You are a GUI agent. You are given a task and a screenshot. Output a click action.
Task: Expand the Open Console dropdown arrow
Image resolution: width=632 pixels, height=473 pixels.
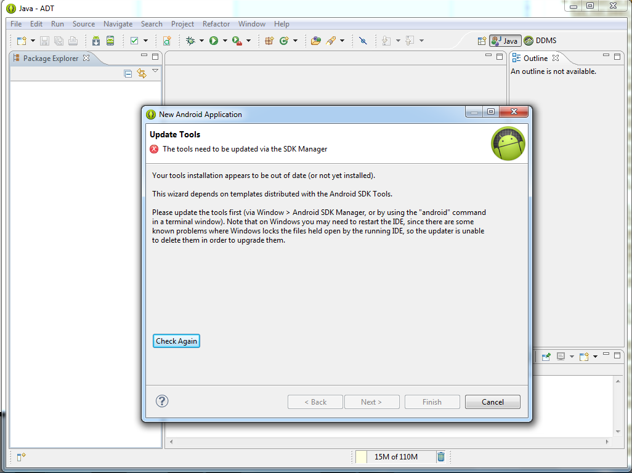[595, 357]
